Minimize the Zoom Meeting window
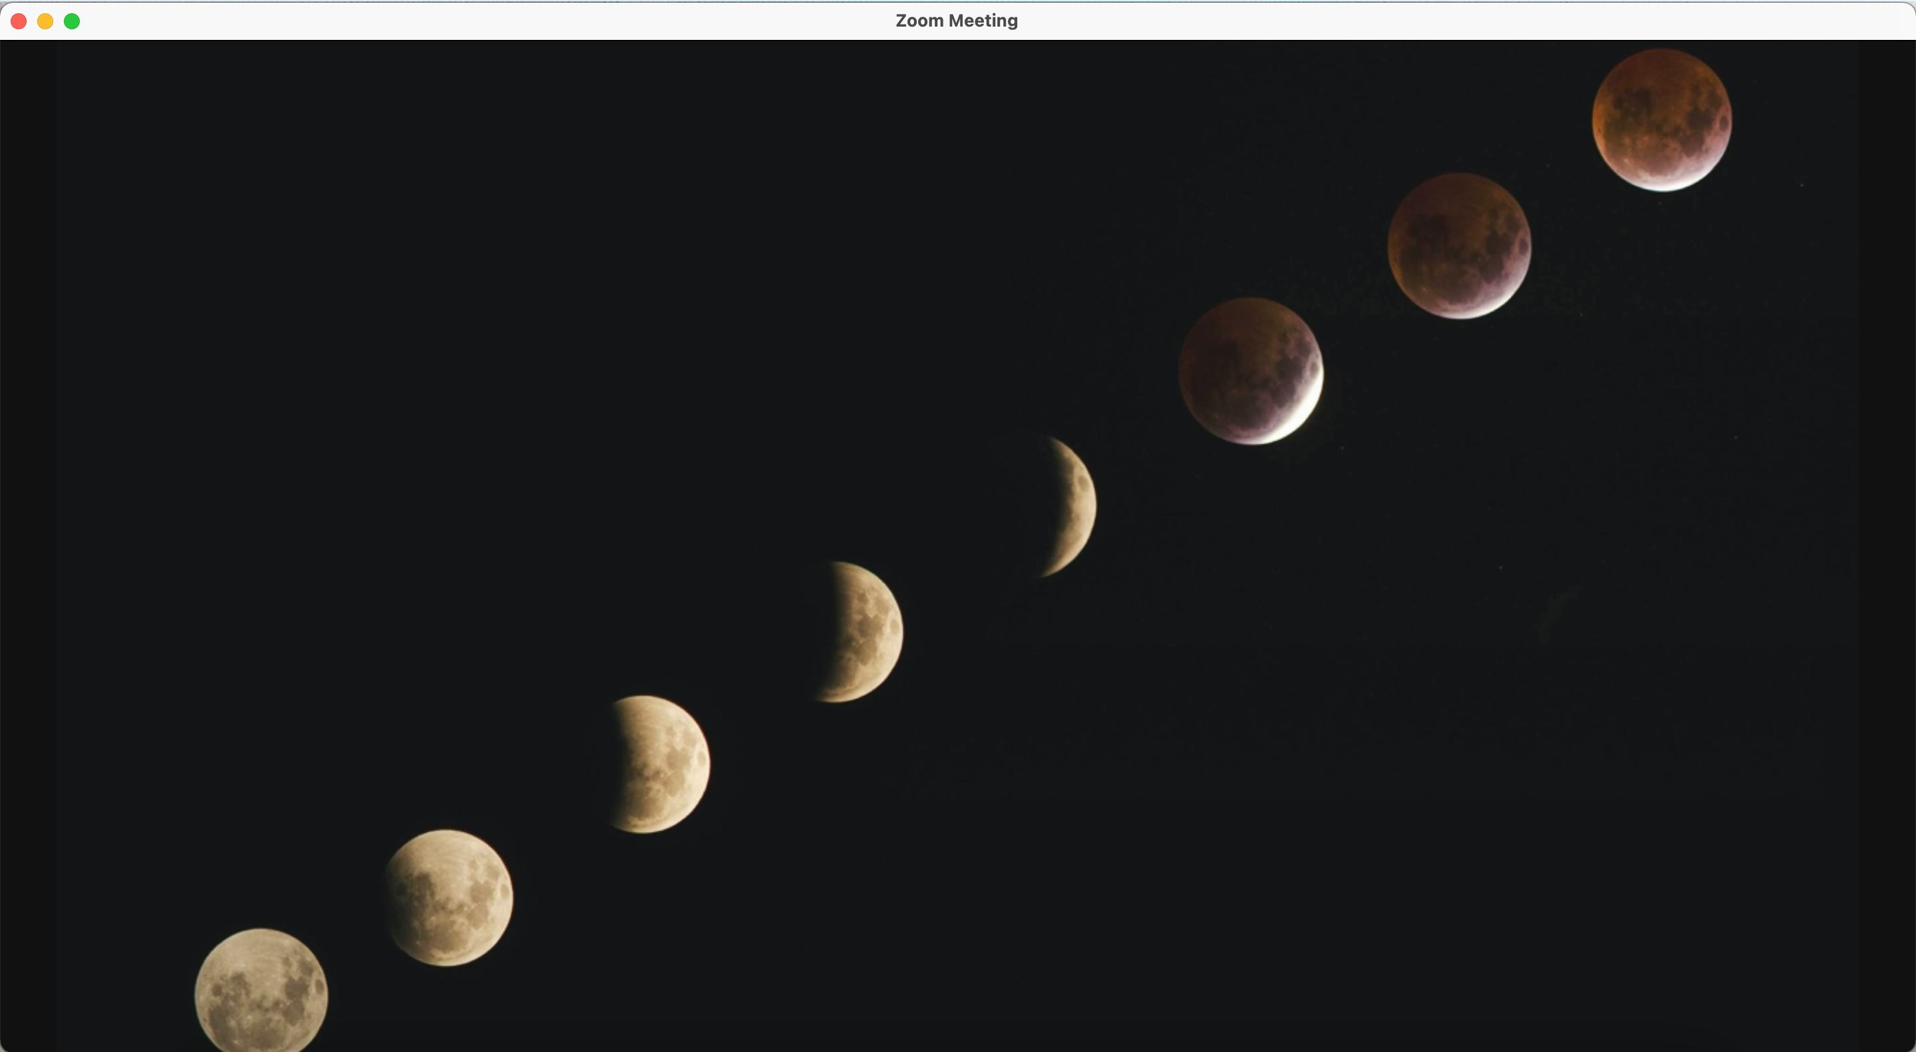Viewport: 1916px width, 1052px height. (x=45, y=21)
